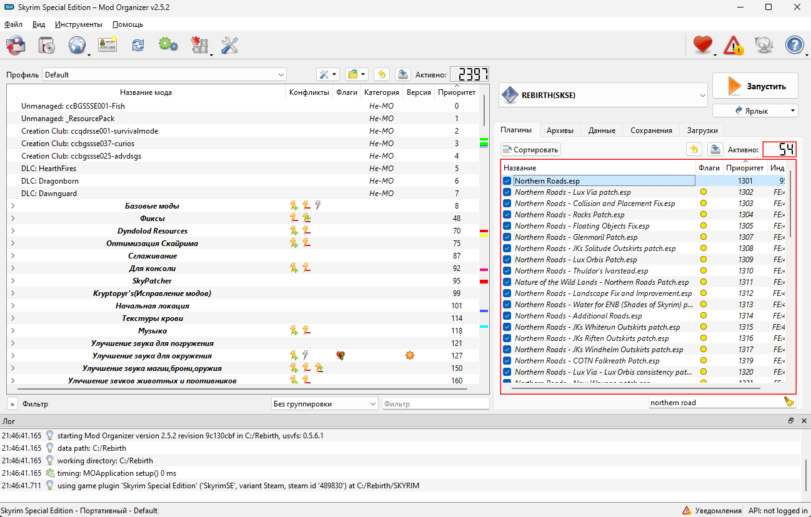Open the Файл menu
This screenshot has height=517, width=811.
(13, 24)
